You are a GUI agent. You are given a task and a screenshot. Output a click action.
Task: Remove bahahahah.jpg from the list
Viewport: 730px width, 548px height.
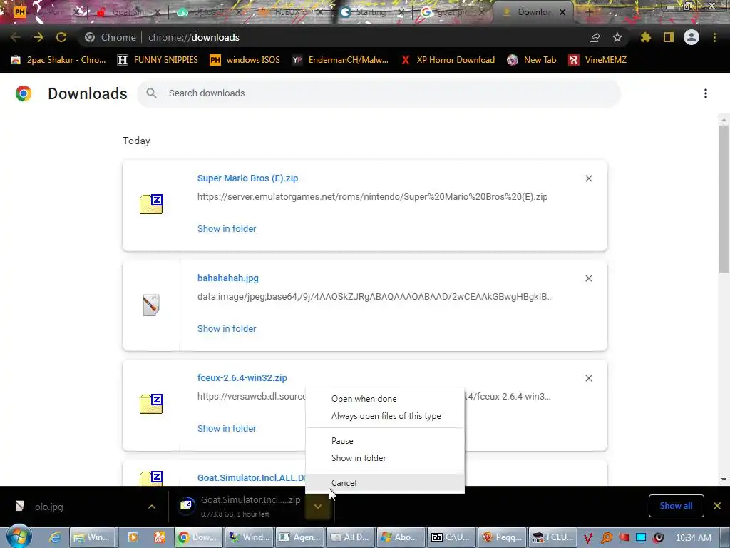(588, 278)
